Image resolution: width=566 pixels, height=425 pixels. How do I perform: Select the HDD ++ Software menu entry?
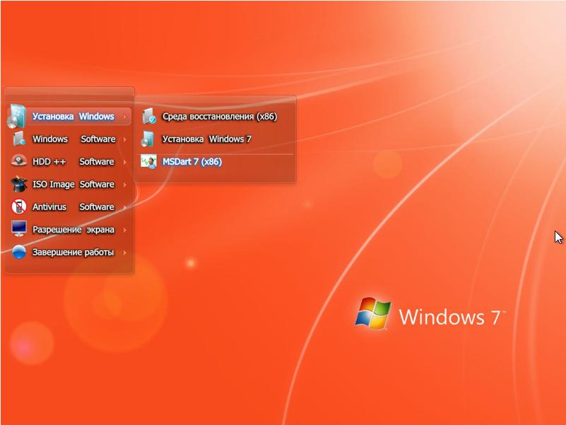point(69,161)
